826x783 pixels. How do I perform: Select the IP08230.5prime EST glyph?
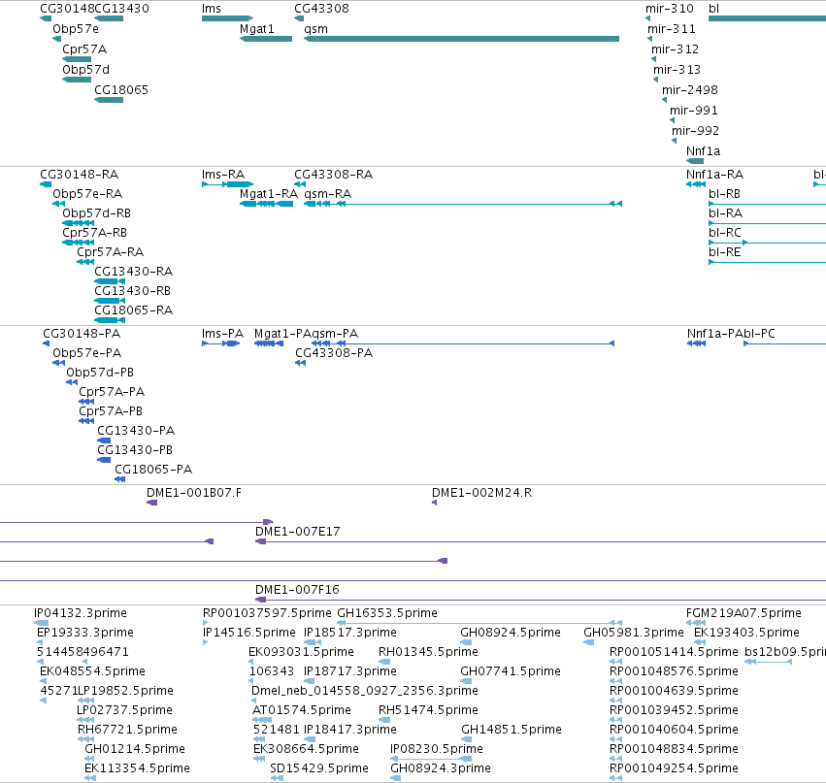[431, 759]
